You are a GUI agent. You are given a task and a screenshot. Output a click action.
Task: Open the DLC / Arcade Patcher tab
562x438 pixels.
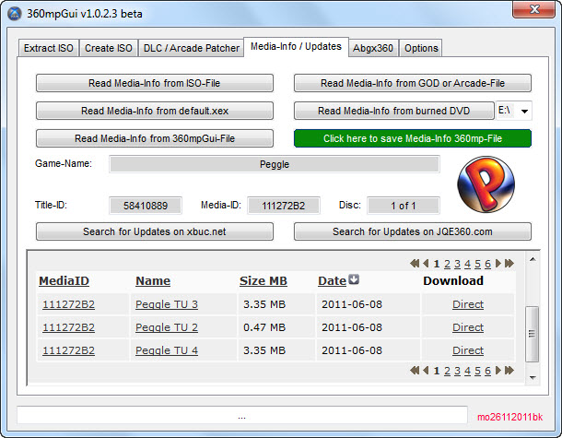click(192, 48)
